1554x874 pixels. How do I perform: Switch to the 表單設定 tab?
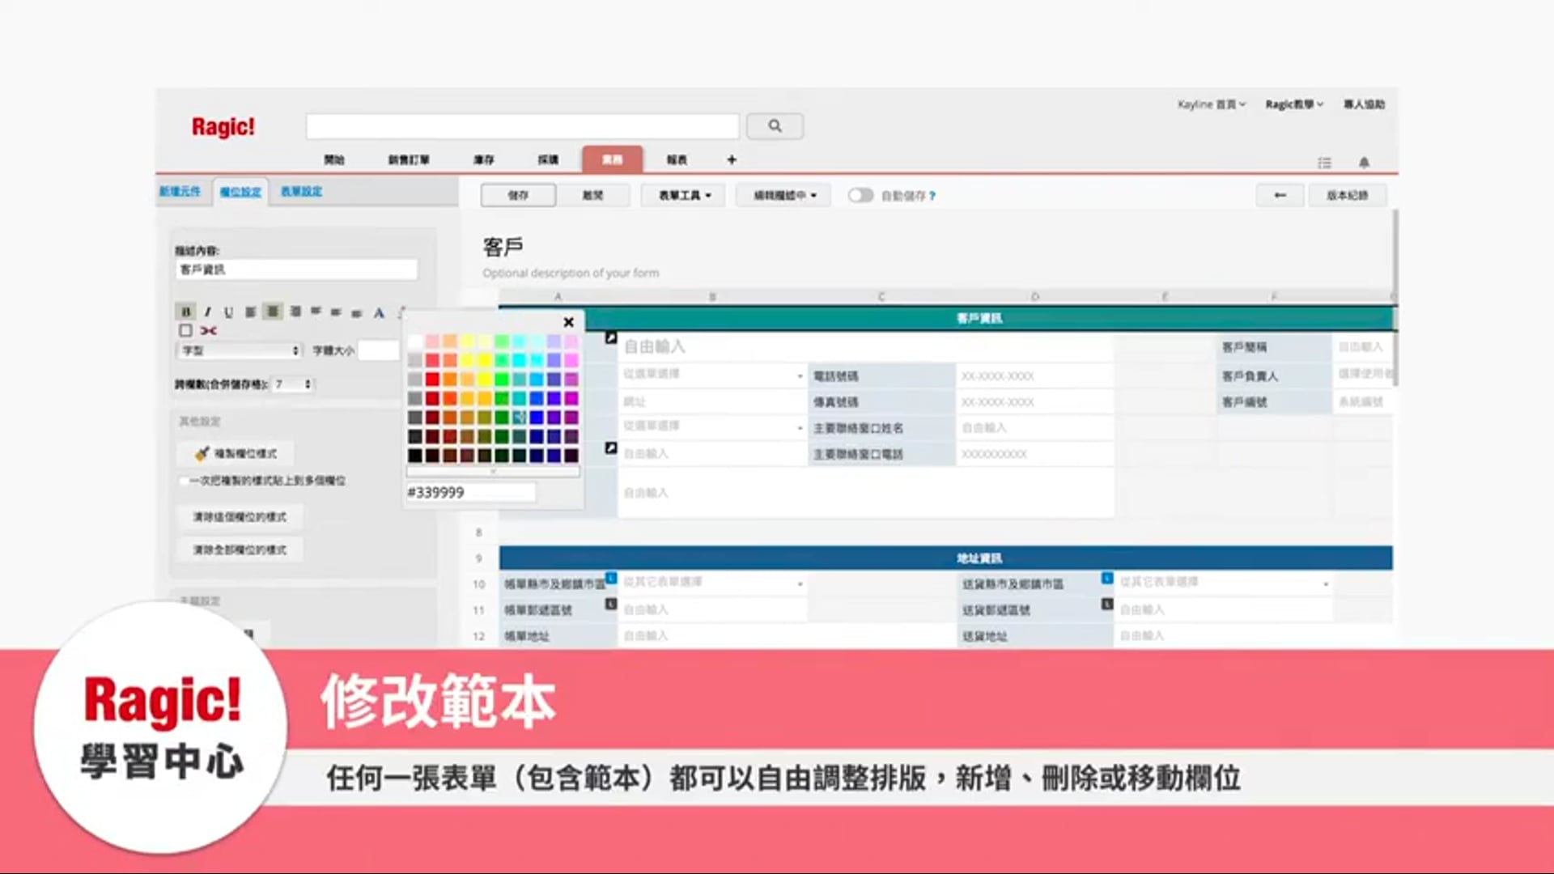[301, 191]
